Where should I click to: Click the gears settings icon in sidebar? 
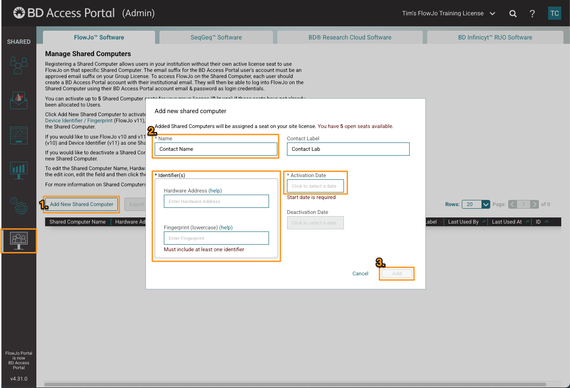click(18, 205)
